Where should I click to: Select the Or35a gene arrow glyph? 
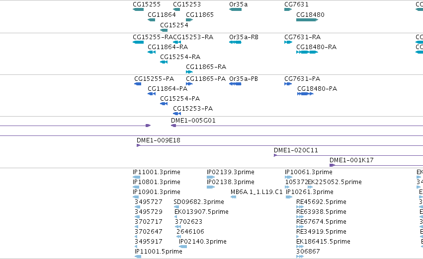click(235, 9)
